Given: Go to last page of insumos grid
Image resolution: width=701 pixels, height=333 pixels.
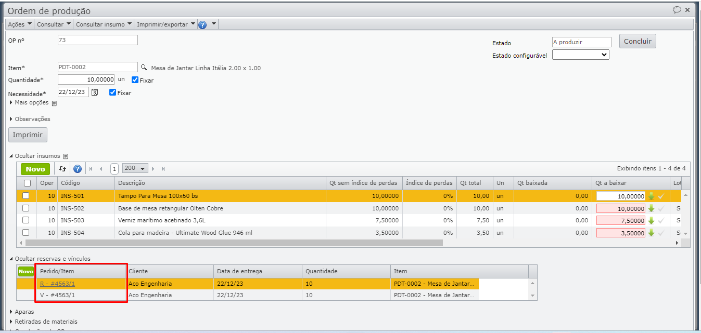Looking at the screenshot, I should pyautogui.click(x=163, y=169).
